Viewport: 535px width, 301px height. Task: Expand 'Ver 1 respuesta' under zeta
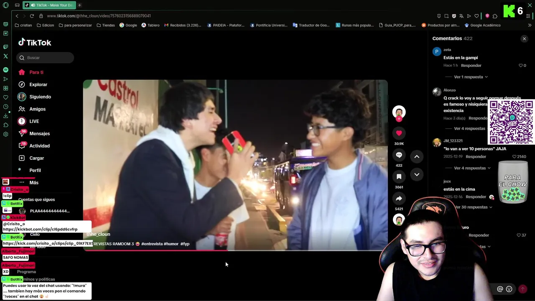[x=471, y=77]
